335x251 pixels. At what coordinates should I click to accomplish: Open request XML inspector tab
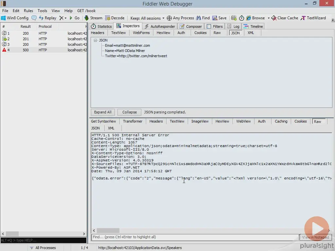tap(251, 33)
